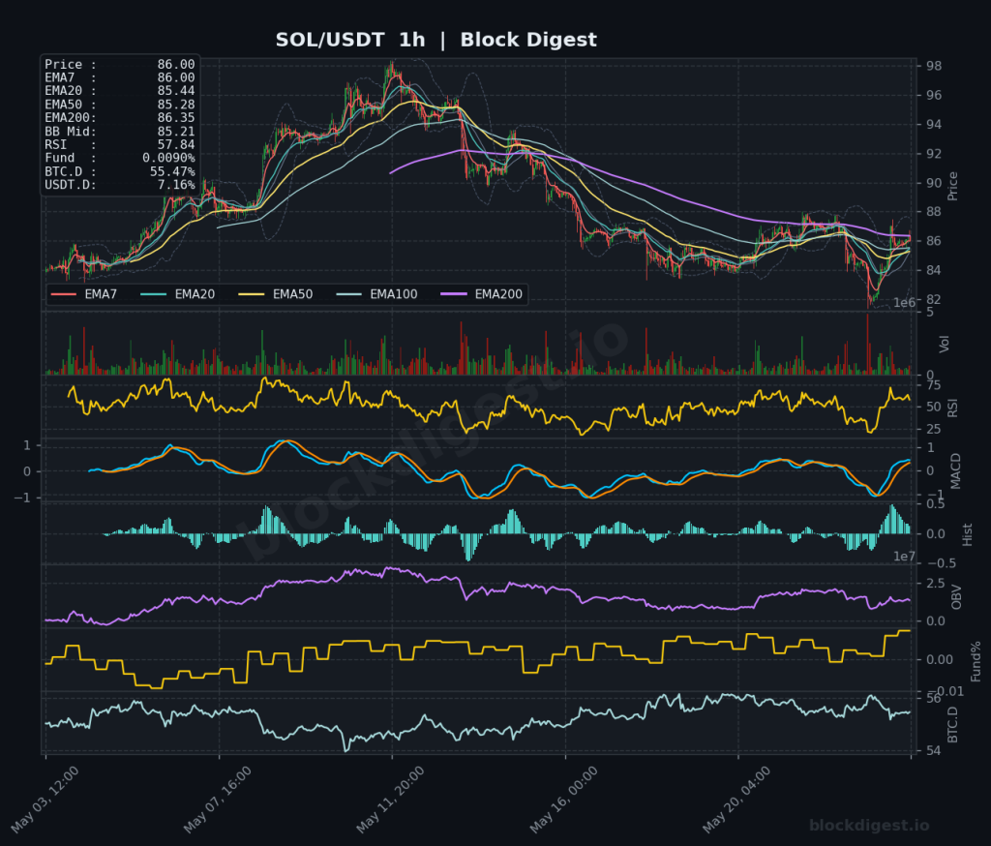The width and height of the screenshot is (991, 846).
Task: Click the EMA7 legend label text
Action: pyautogui.click(x=101, y=294)
